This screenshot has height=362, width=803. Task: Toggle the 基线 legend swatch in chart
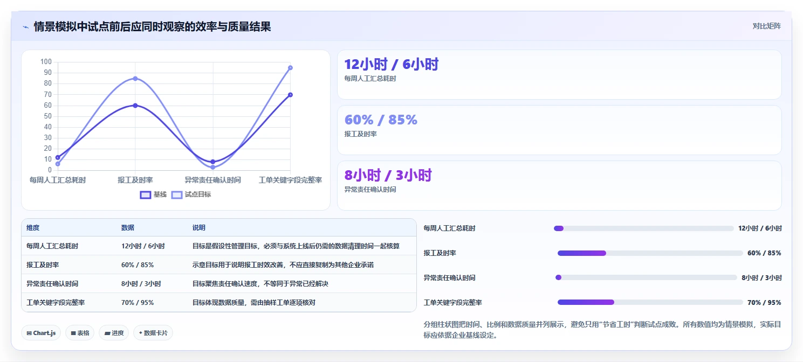click(145, 194)
